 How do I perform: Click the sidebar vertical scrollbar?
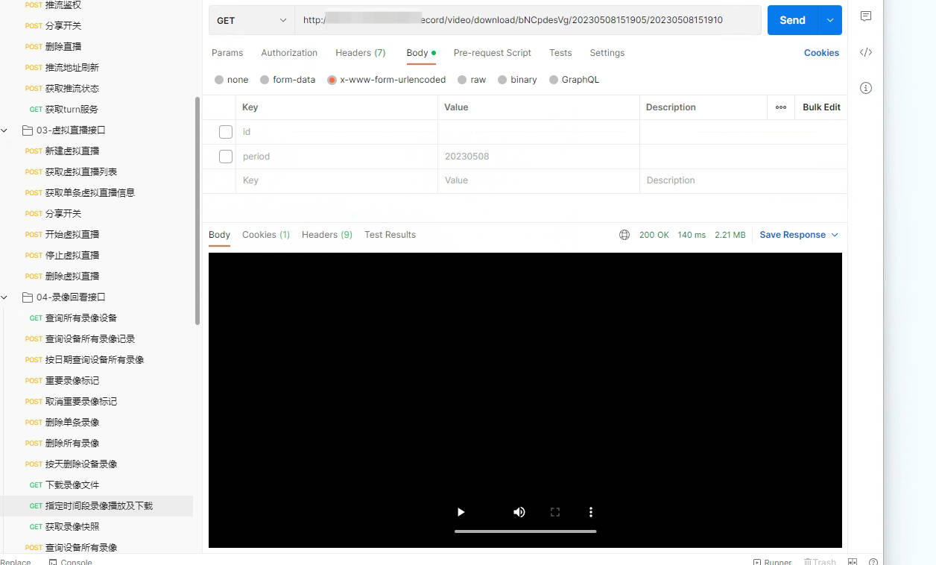[197, 210]
